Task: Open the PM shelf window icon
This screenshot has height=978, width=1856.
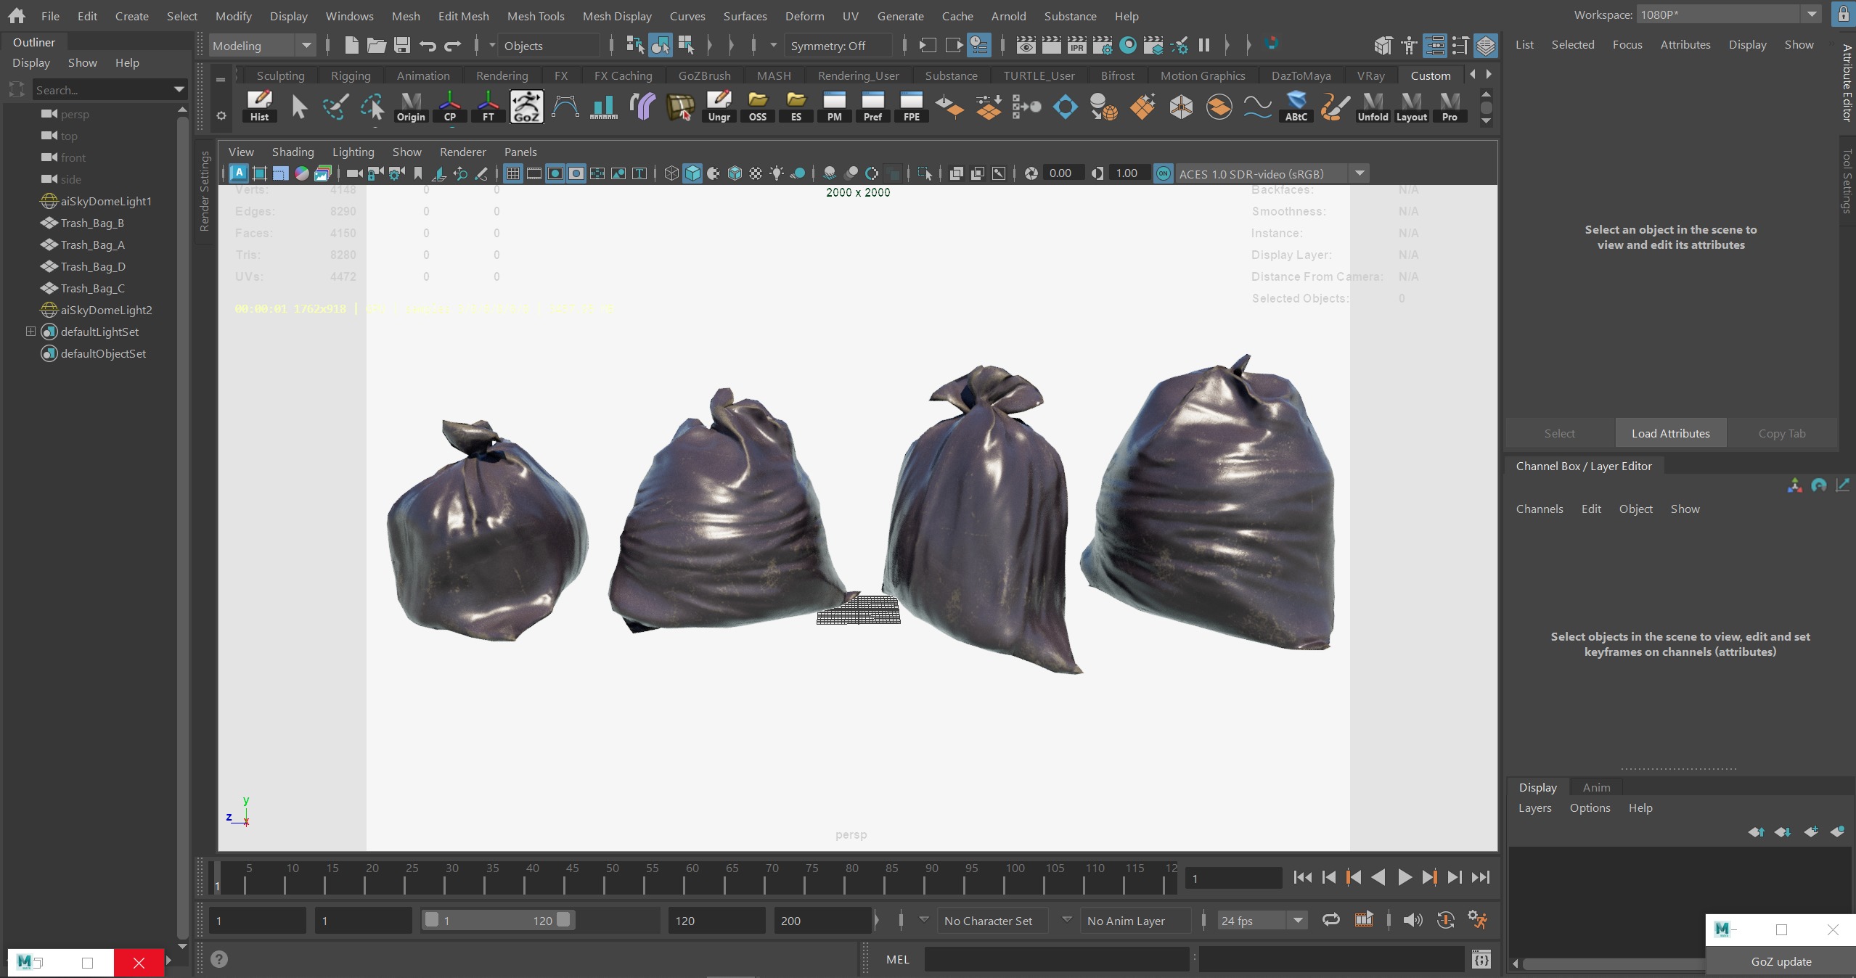Action: click(835, 107)
